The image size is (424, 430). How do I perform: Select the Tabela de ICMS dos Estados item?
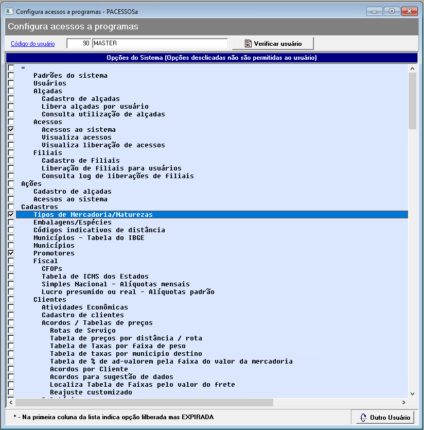95,277
